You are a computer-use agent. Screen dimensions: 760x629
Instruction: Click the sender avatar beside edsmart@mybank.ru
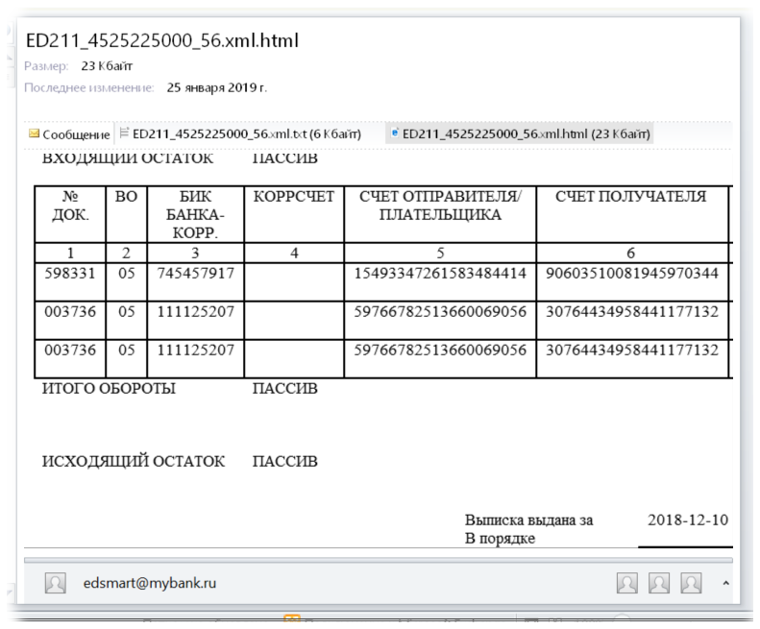[56, 583]
